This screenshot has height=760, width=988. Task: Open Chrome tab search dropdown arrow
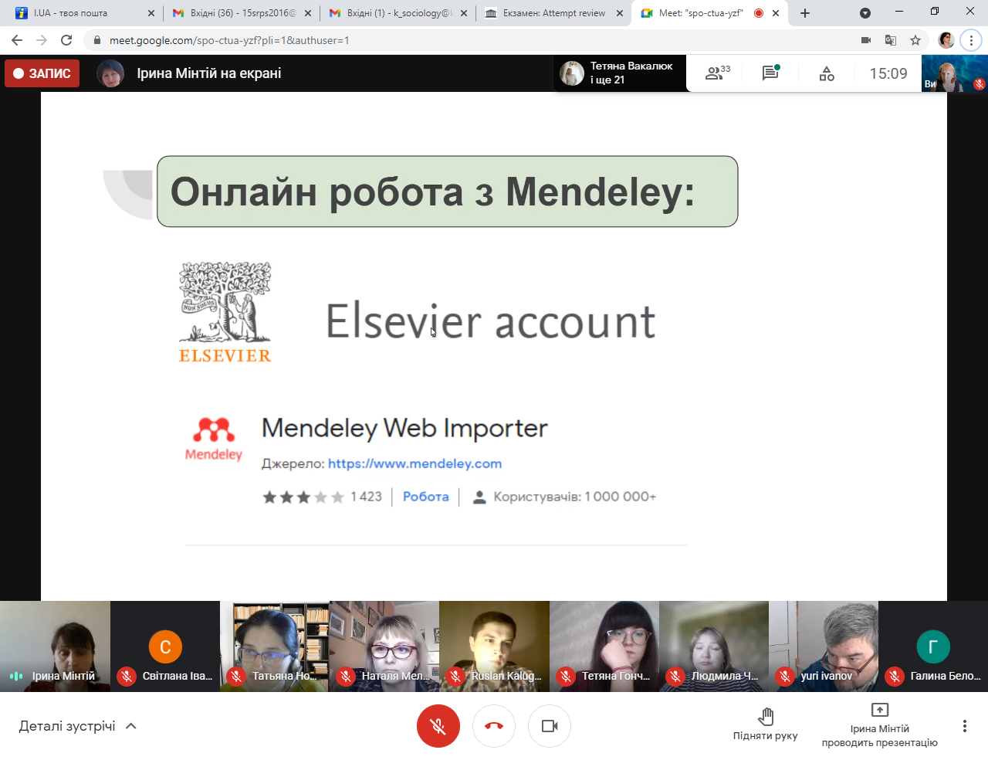tap(865, 13)
